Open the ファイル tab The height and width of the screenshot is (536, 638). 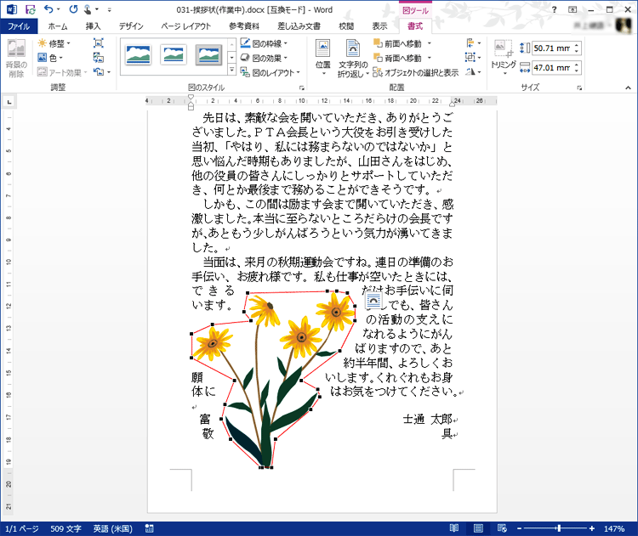tap(19, 26)
